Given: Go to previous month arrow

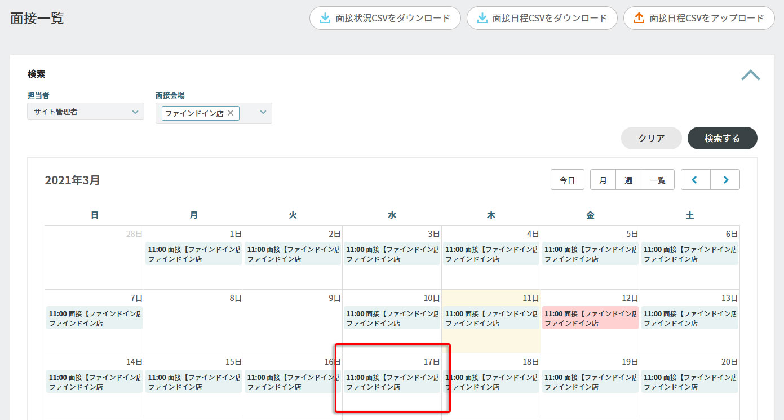Looking at the screenshot, I should [695, 180].
